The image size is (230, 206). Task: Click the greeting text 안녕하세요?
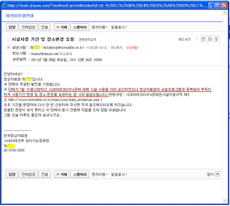click(x=13, y=74)
